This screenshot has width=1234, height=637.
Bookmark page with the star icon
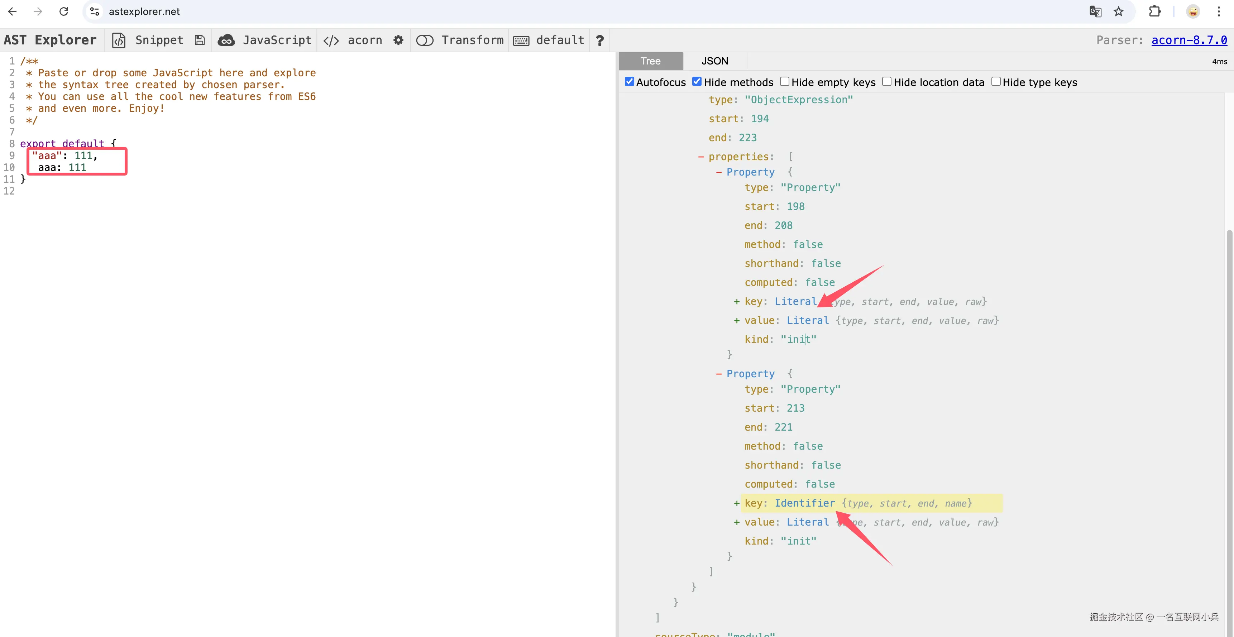tap(1119, 11)
